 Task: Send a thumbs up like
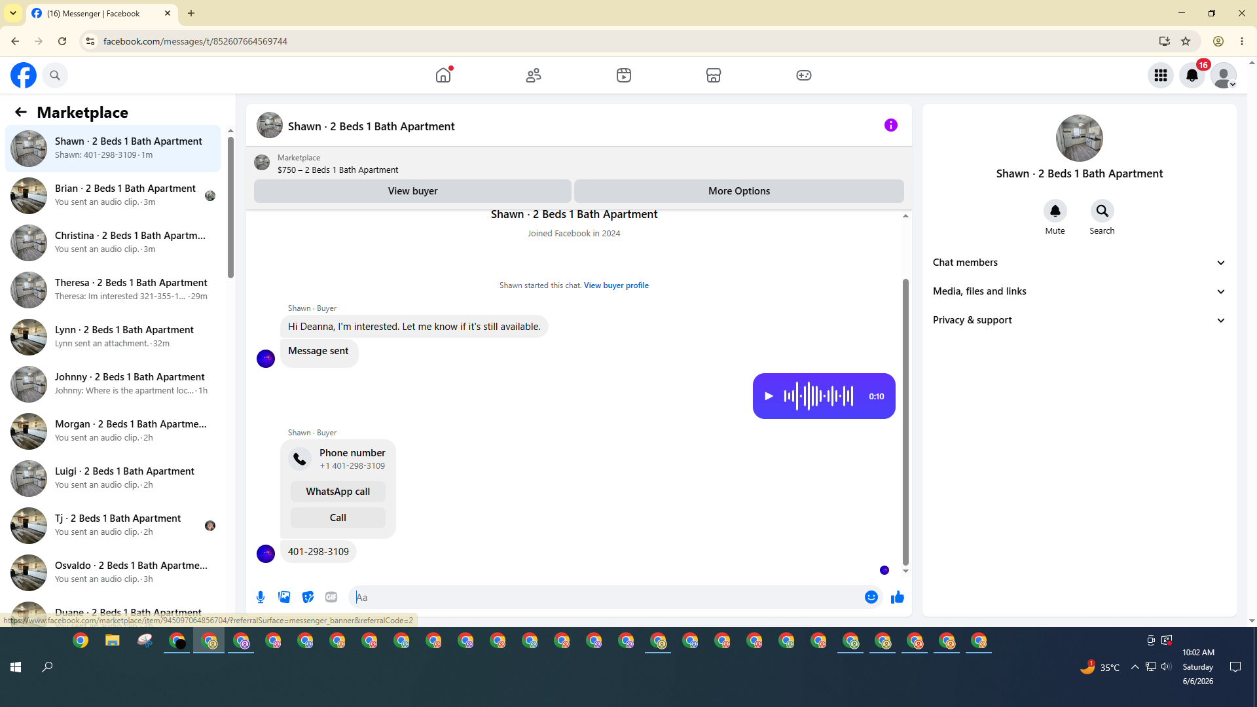tap(897, 597)
